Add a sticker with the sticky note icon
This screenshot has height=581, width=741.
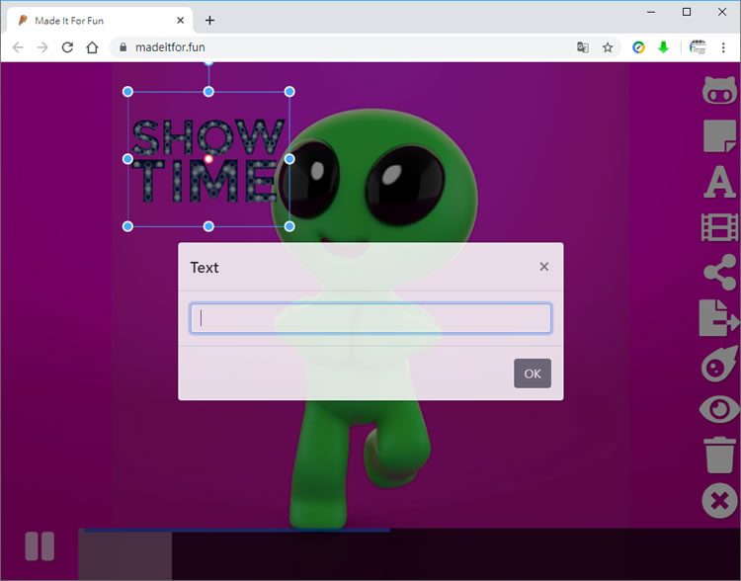[x=719, y=136]
